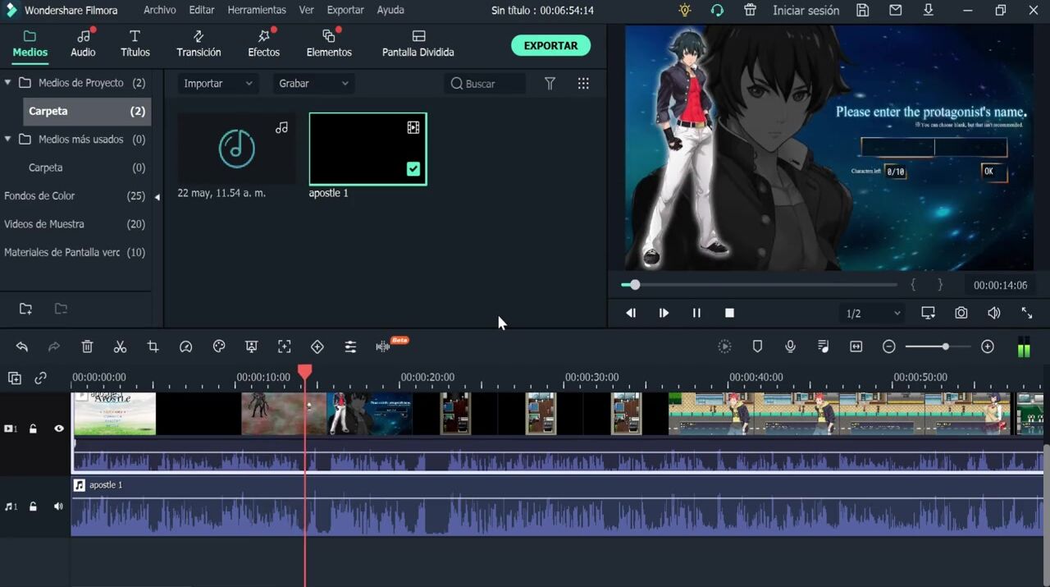Viewport: 1050px width, 587px height.
Task: Open the headset support icon
Action: tap(717, 11)
